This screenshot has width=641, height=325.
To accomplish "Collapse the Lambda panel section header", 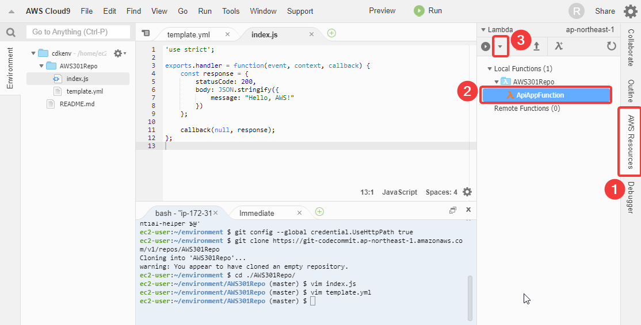I will [483, 30].
